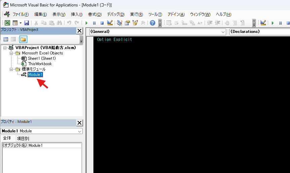Screen dimensions: 290x173
Task: Open 表示(V) menu
Action: (59, 14)
